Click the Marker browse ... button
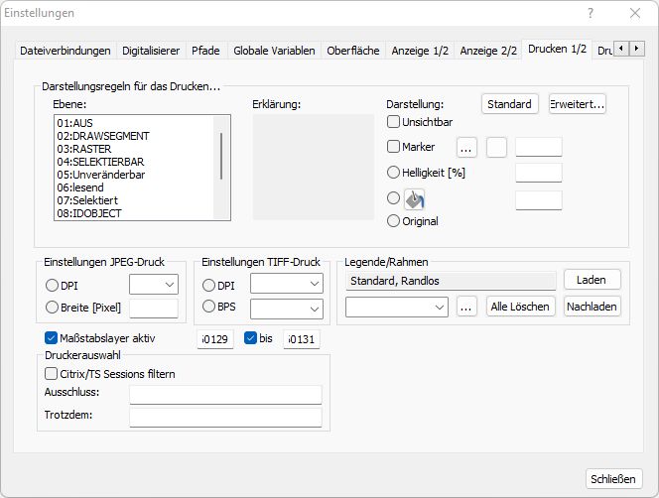This screenshot has height=498, width=659. point(466,148)
